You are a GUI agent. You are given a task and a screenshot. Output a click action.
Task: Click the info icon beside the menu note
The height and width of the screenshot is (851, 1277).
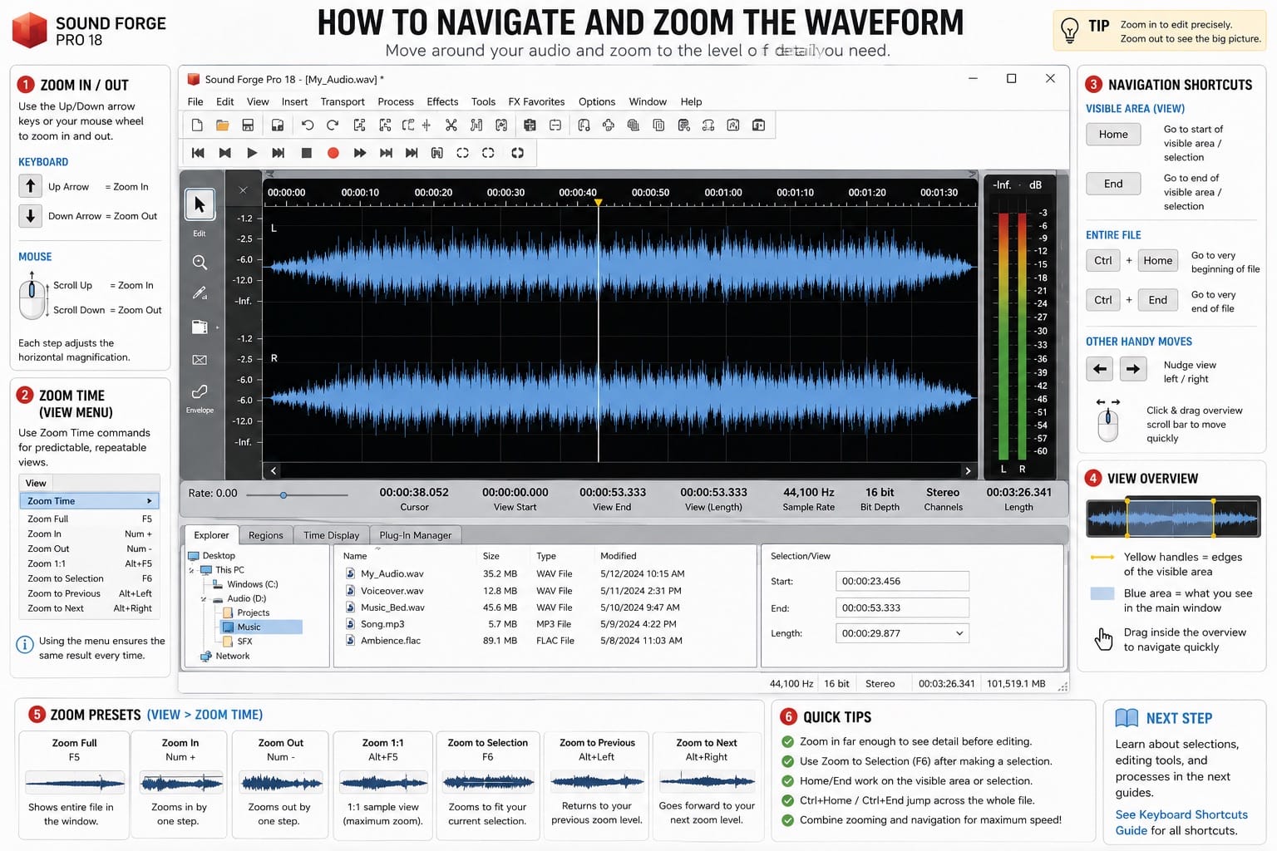(25, 644)
